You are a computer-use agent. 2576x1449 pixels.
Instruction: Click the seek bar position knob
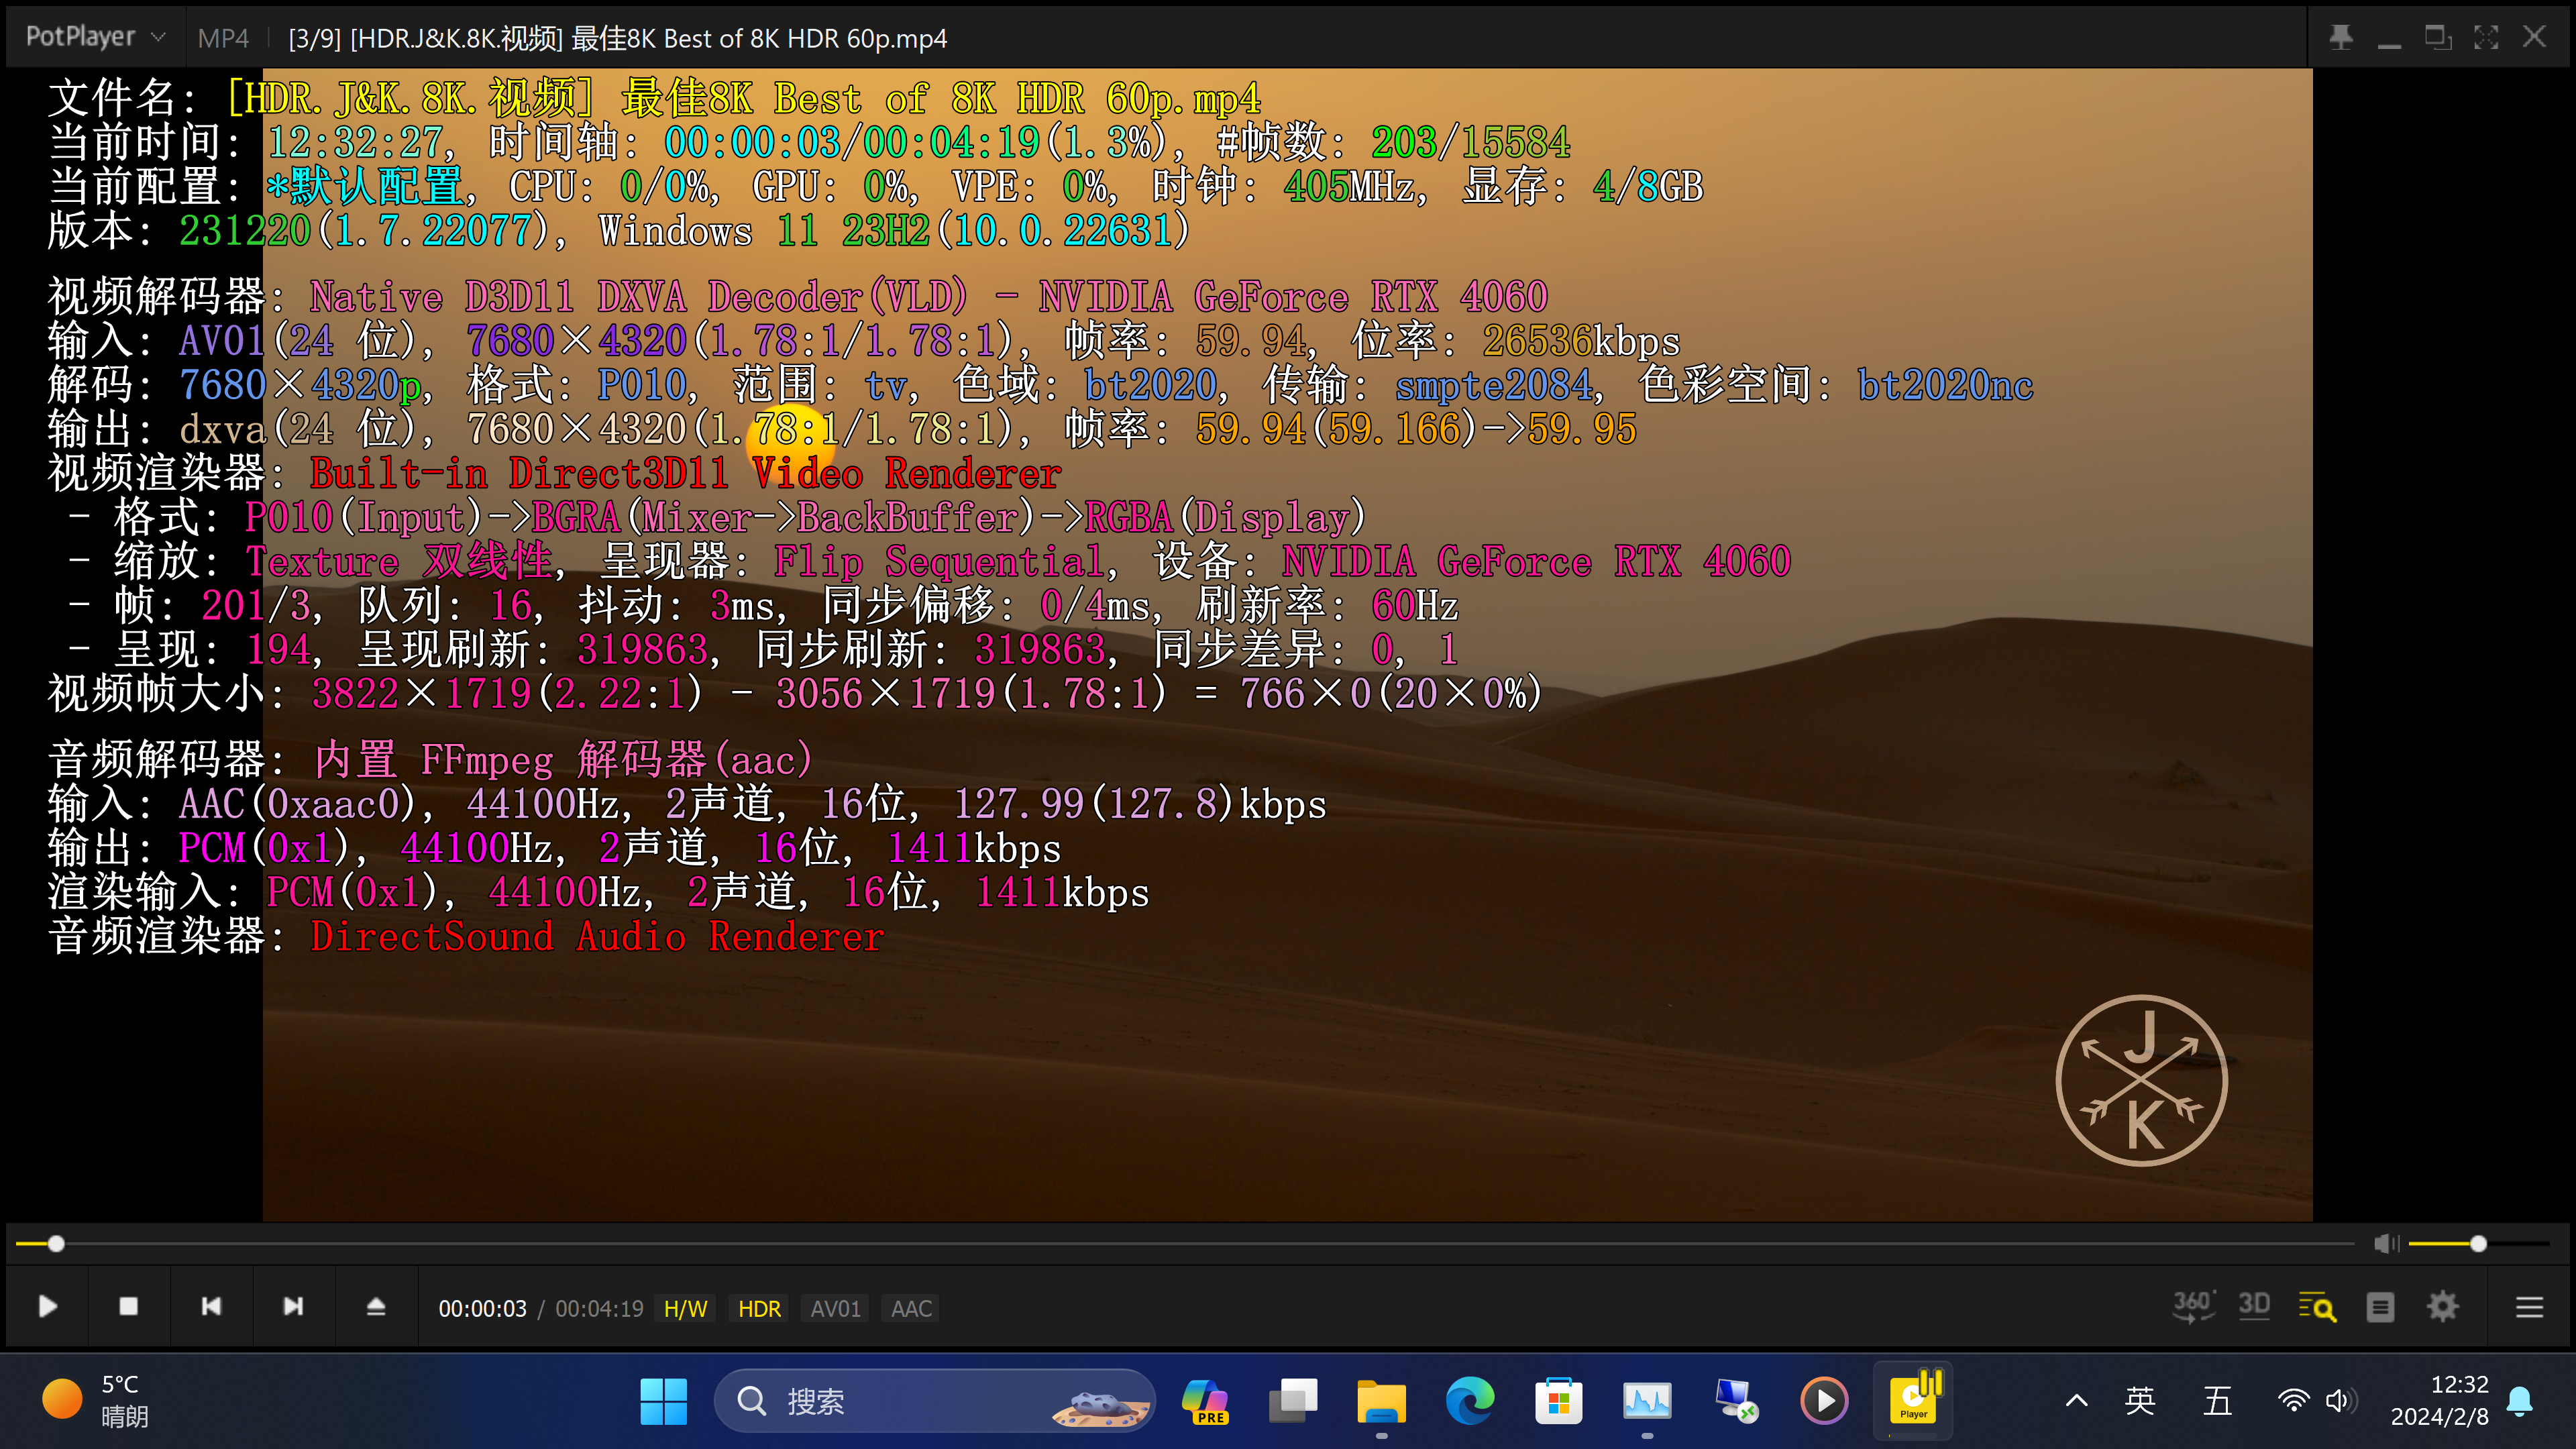point(56,1243)
